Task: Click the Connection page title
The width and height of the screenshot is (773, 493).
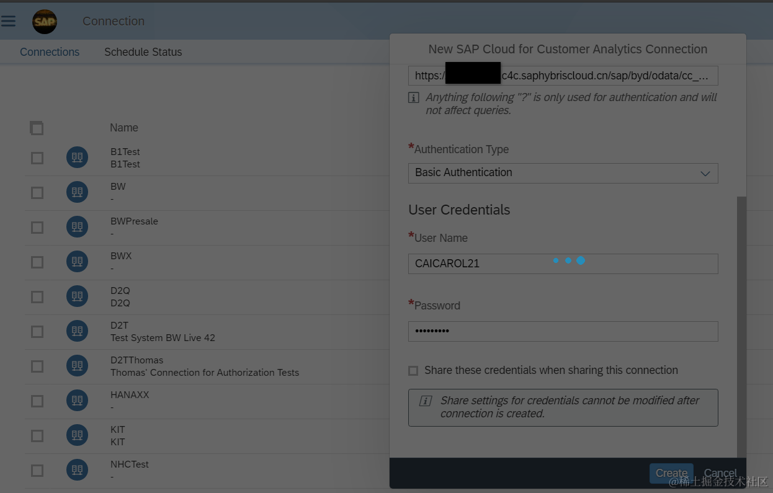Action: click(114, 21)
